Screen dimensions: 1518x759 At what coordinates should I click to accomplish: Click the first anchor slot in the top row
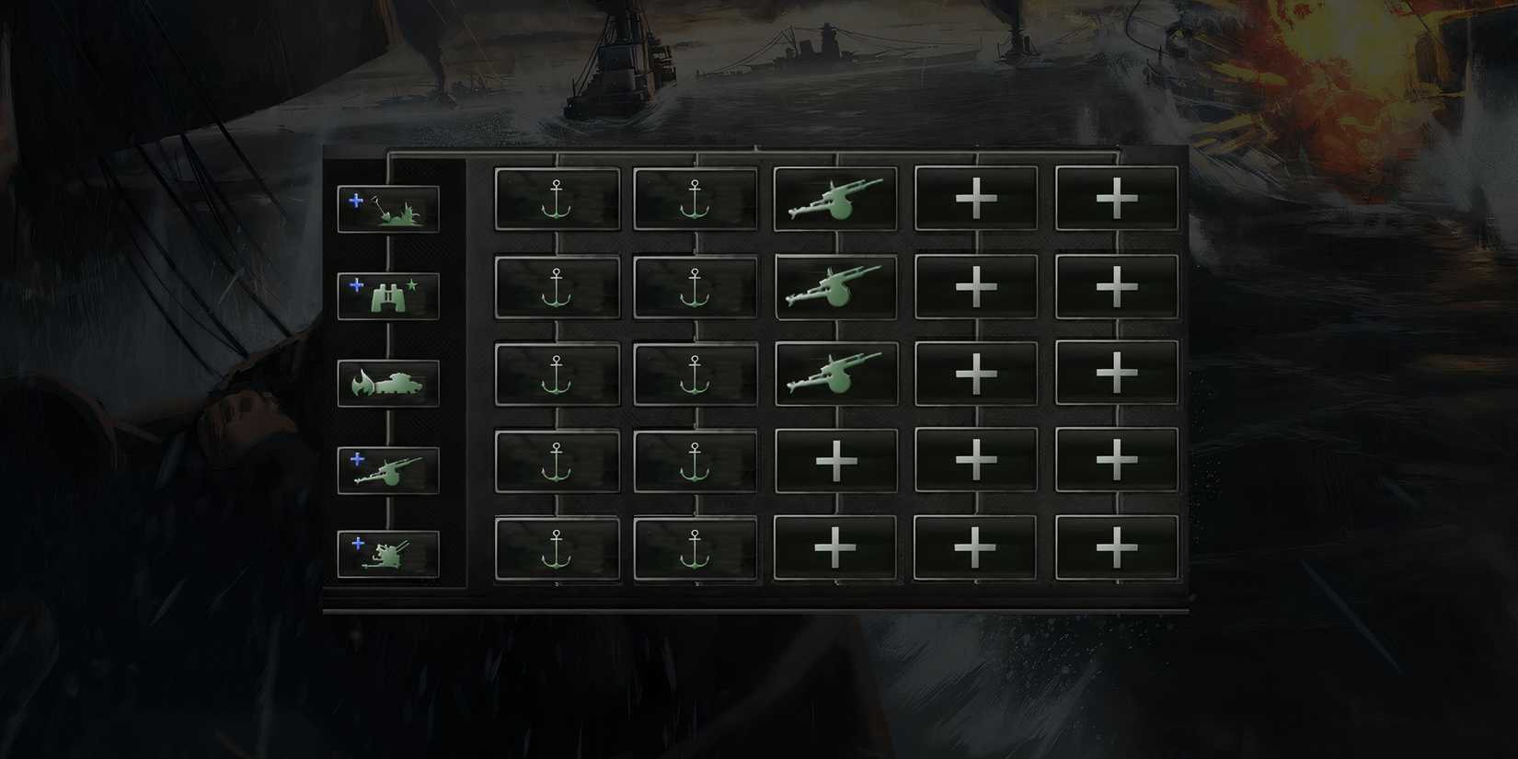tap(557, 199)
